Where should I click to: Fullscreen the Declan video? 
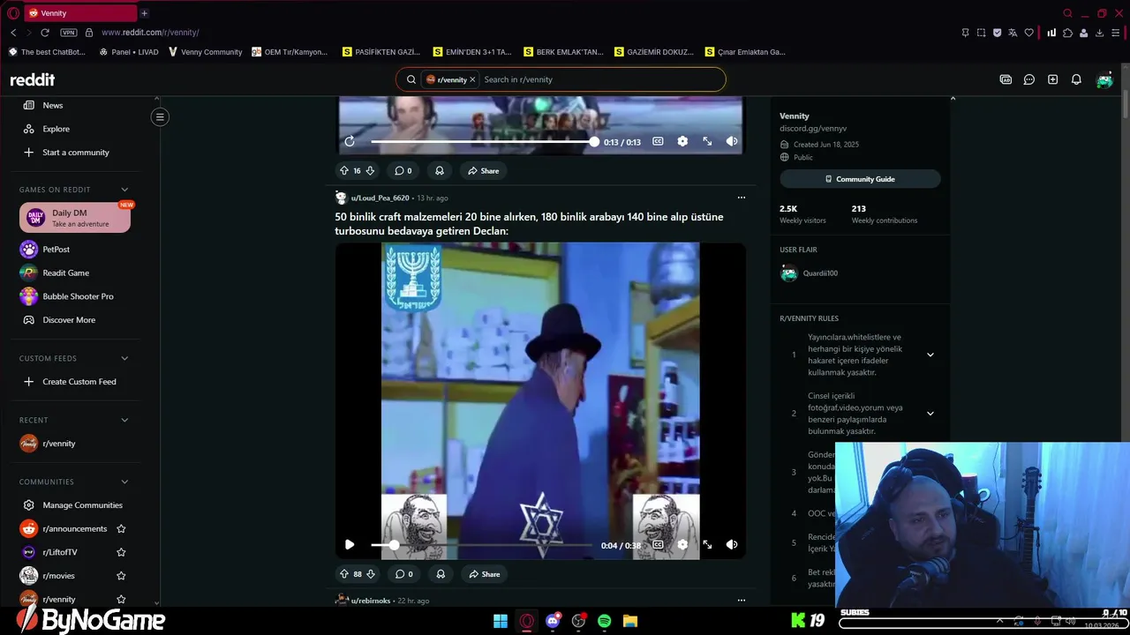tap(707, 545)
